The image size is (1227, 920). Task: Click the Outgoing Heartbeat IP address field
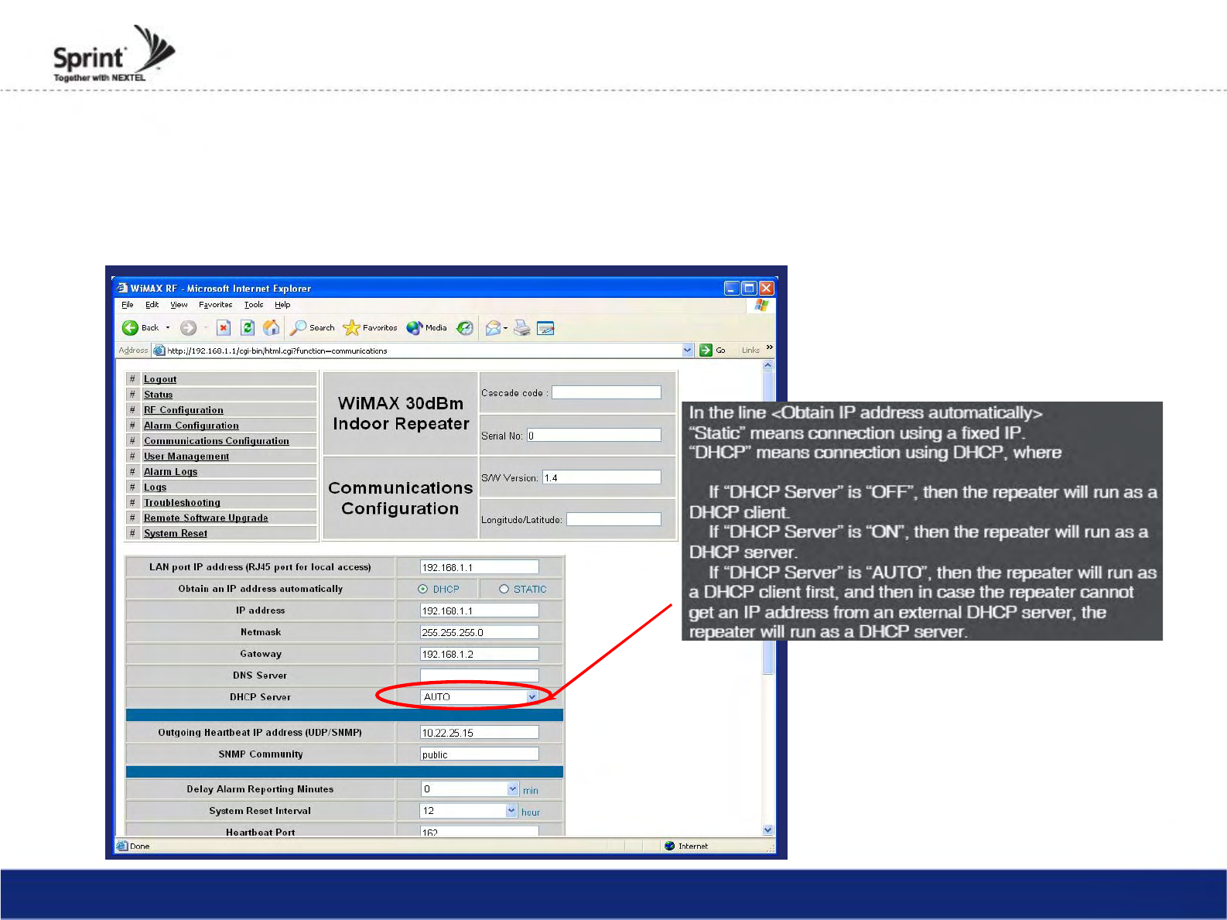pyautogui.click(x=480, y=733)
